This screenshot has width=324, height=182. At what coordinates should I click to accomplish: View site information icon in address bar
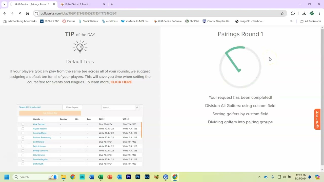click(x=36, y=13)
